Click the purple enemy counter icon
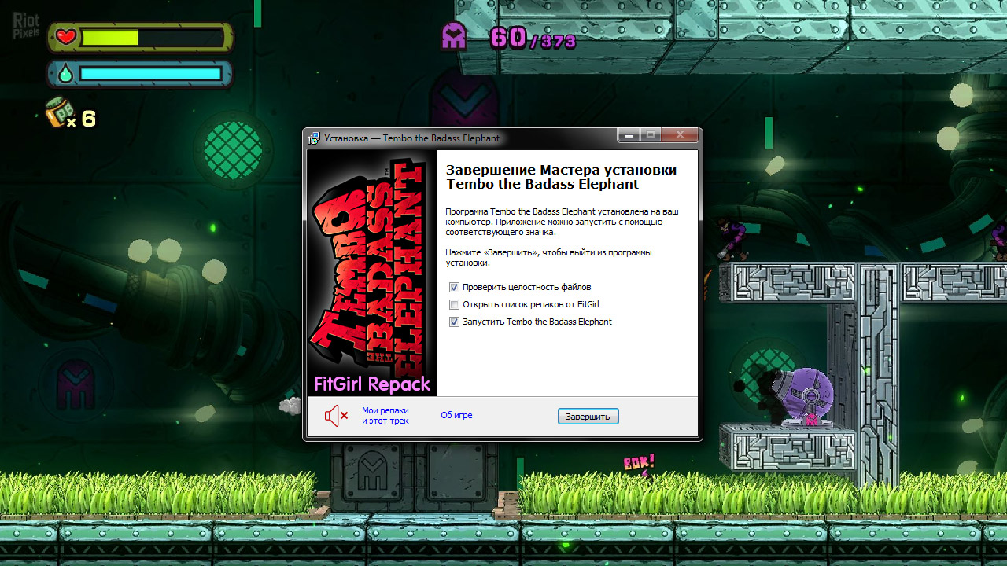1007x566 pixels. tap(454, 35)
